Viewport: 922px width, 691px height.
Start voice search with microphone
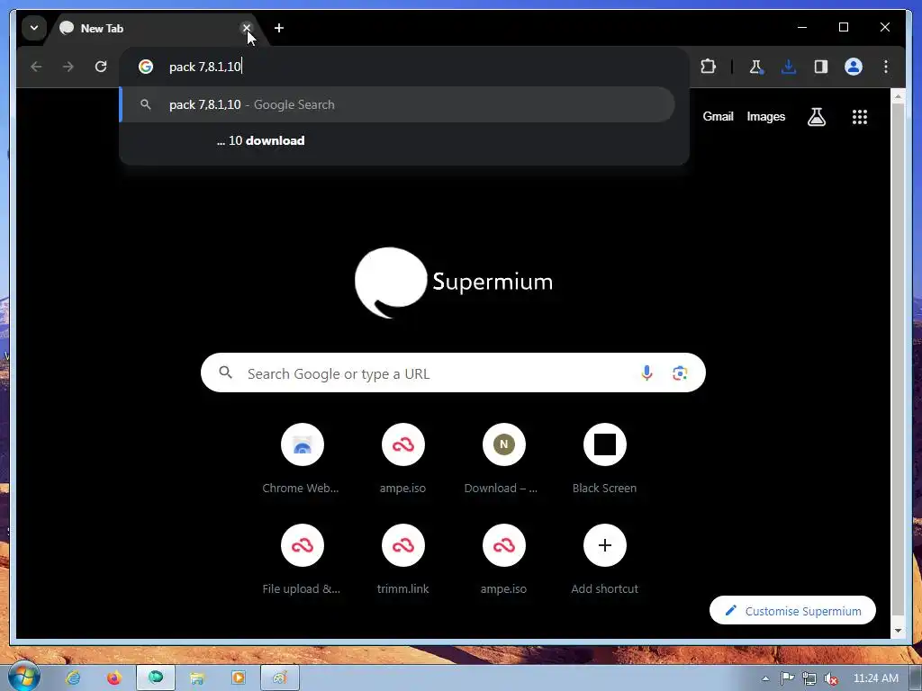(646, 373)
